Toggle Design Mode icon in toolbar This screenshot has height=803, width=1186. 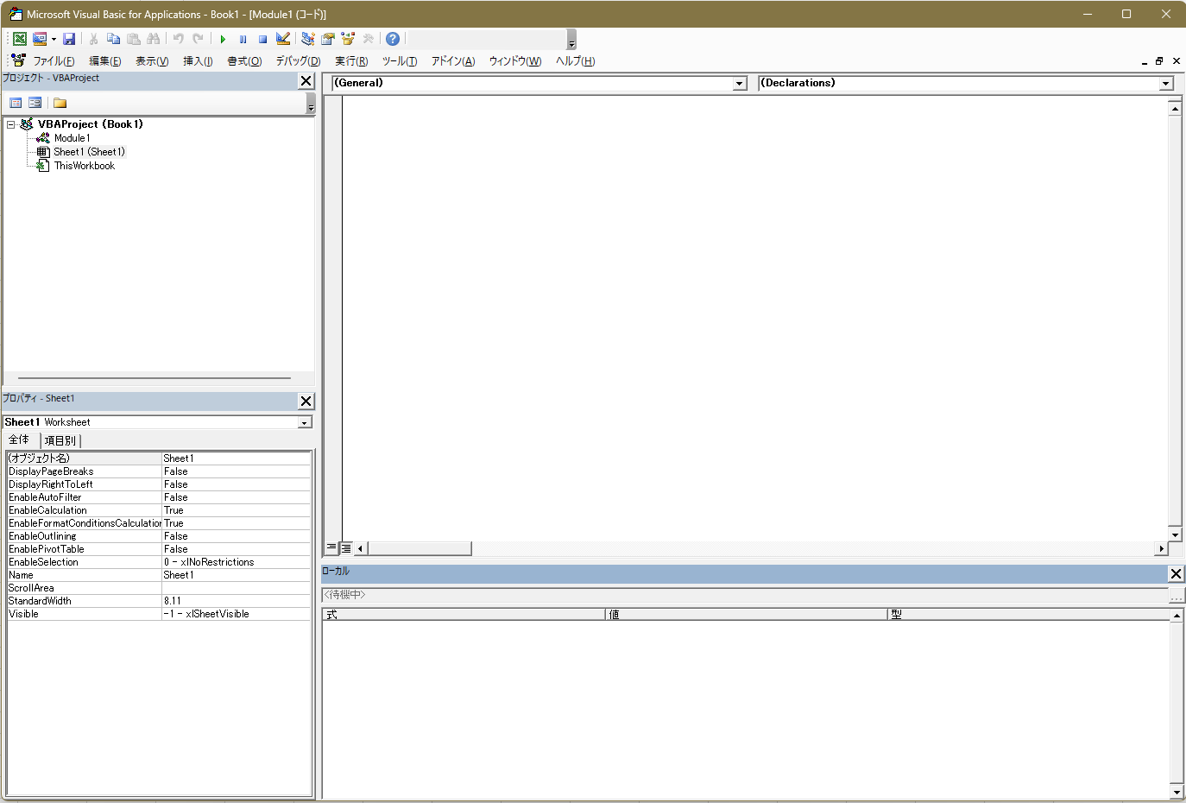point(282,39)
